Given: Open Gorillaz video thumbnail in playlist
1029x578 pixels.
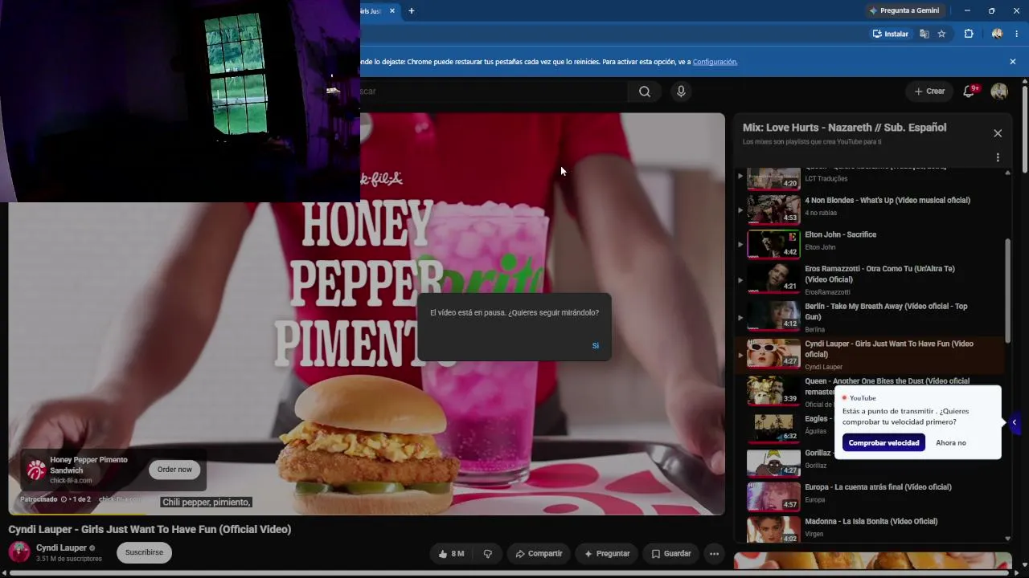Looking at the screenshot, I should point(773,462).
